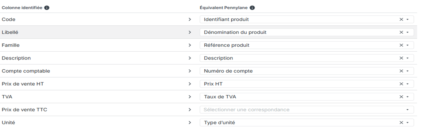Viewport: 424px width, 128px height.
Task: Open dropdown arrow for Description mapping
Action: pos(407,58)
